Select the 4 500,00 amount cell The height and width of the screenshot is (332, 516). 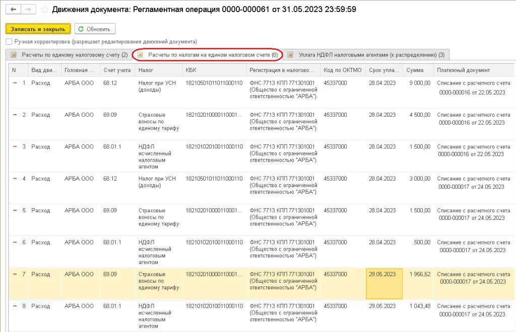(420, 115)
